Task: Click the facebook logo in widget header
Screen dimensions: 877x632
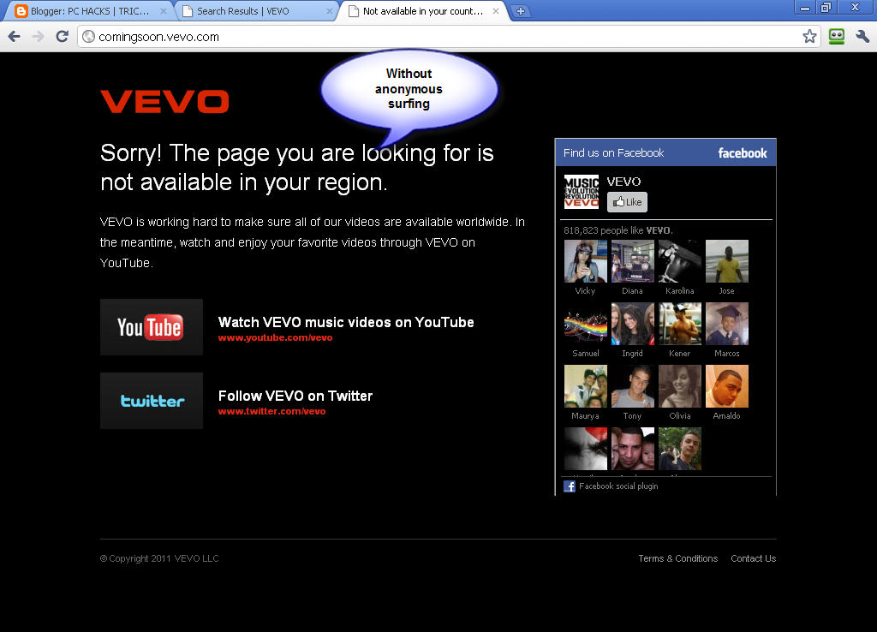Action: coord(743,153)
